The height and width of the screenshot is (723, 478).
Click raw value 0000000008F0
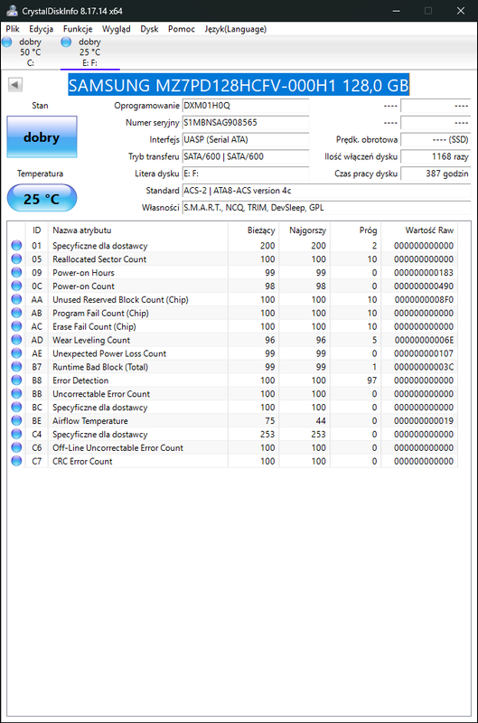(x=424, y=300)
